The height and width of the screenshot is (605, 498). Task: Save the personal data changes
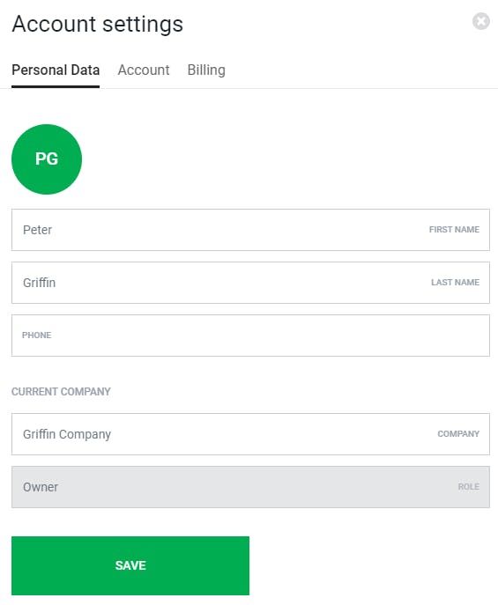pos(130,566)
